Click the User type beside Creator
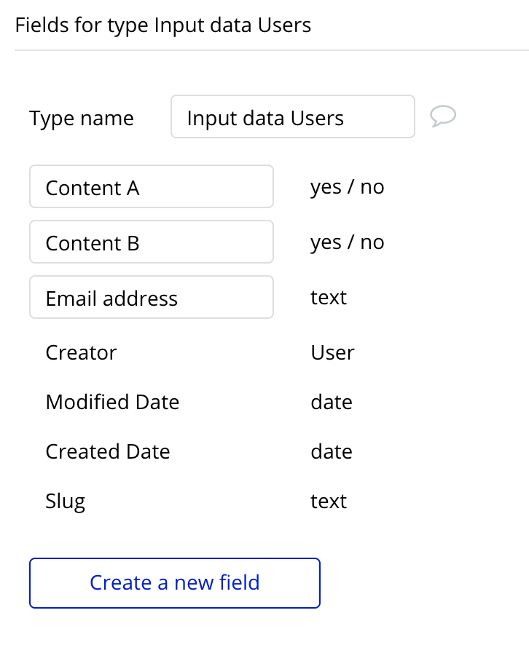The height and width of the screenshot is (645, 529). pos(333,352)
